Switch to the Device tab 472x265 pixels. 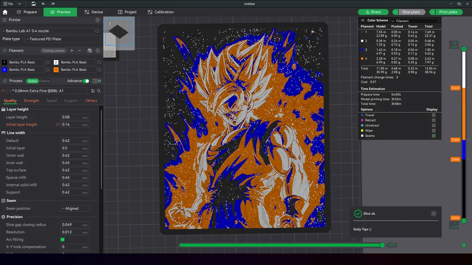point(94,12)
